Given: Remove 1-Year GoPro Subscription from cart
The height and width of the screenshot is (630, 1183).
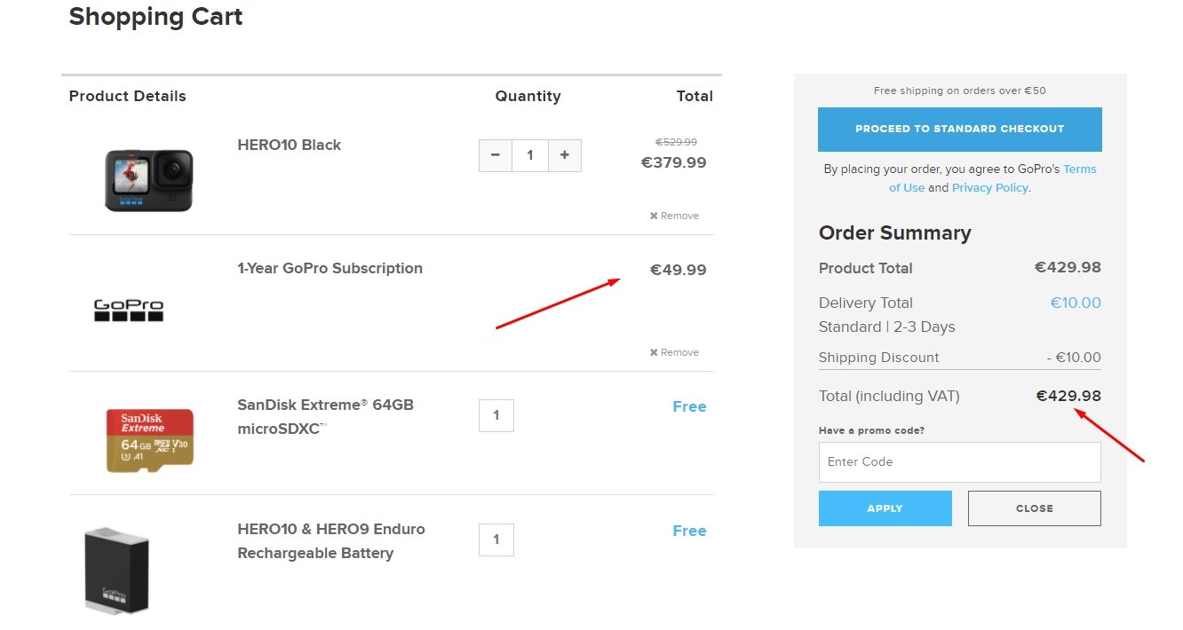Looking at the screenshot, I should click(674, 352).
